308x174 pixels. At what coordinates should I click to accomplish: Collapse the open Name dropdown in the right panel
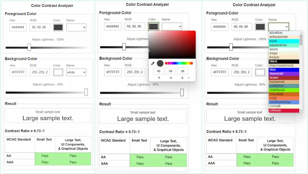click(278, 27)
